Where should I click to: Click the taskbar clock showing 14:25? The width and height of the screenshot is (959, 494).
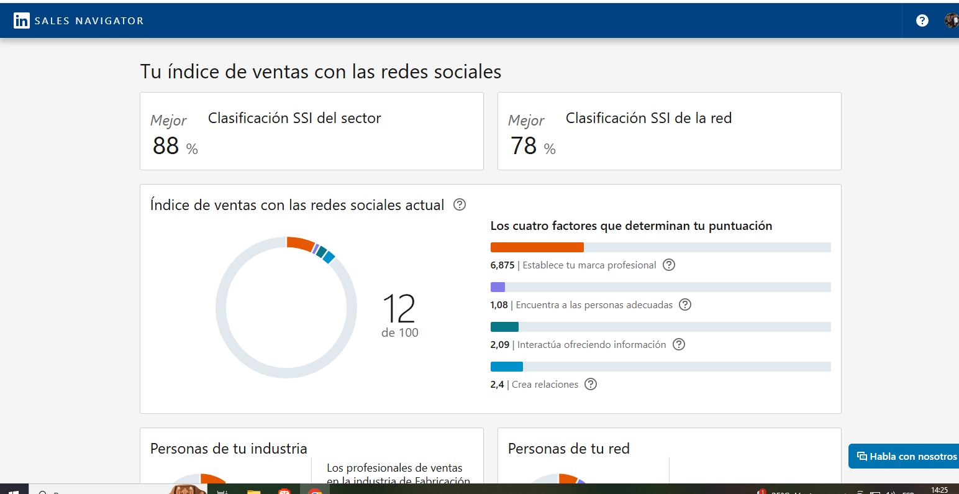940,490
